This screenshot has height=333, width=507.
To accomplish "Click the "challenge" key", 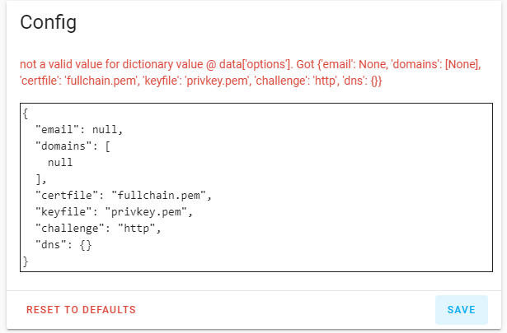I will (x=71, y=229).
